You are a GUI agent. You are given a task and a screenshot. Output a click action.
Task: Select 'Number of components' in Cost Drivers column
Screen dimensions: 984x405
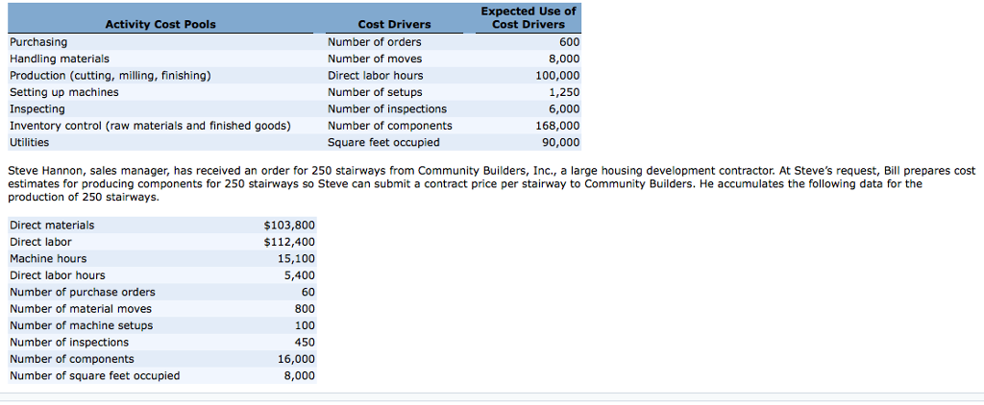point(390,126)
